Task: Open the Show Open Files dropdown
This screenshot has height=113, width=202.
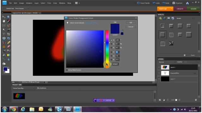Action: (x=24, y=88)
